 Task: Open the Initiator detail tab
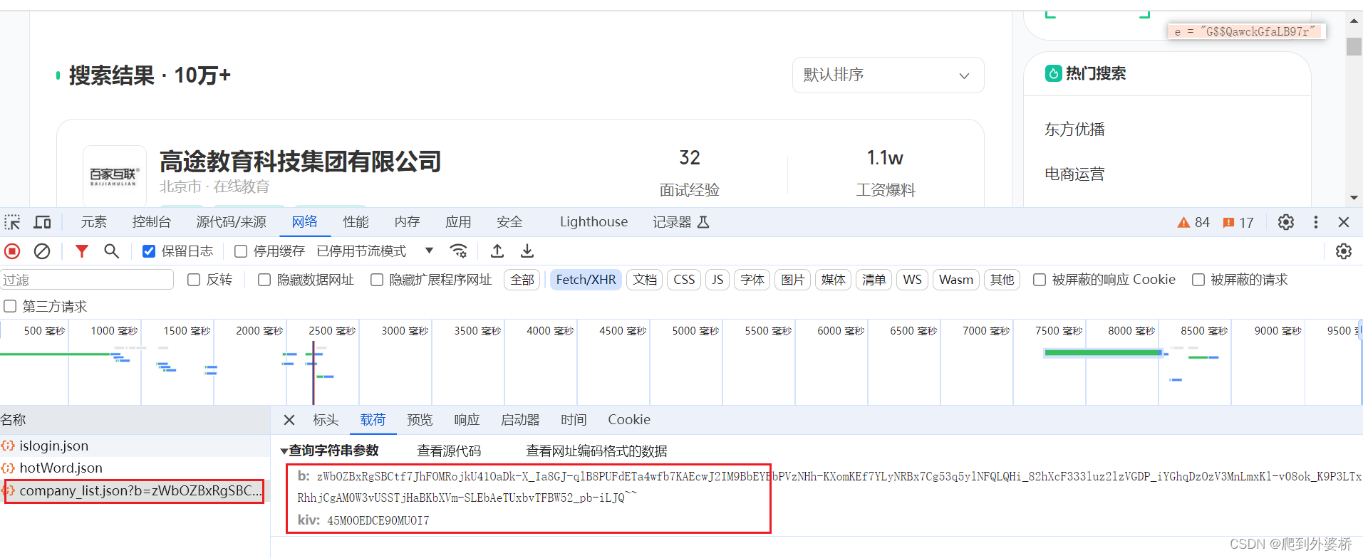click(x=520, y=420)
